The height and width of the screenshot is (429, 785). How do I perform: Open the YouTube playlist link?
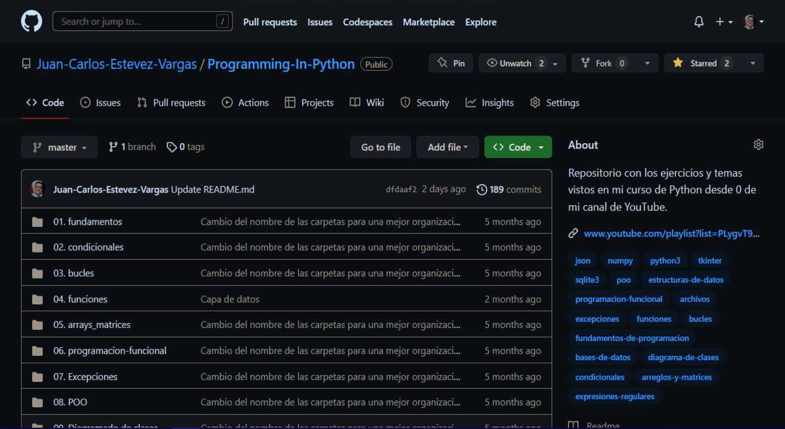point(671,234)
